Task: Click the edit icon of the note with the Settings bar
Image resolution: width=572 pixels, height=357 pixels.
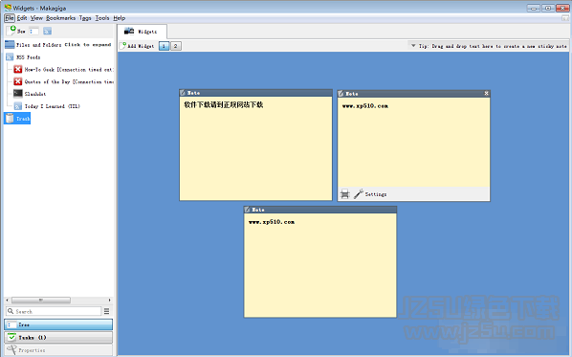Action: pos(341,94)
